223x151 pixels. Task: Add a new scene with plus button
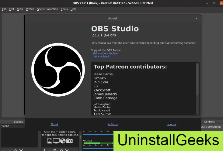pos(4,150)
